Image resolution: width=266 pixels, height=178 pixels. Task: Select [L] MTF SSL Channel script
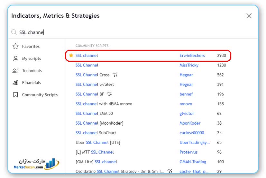pos(95,152)
